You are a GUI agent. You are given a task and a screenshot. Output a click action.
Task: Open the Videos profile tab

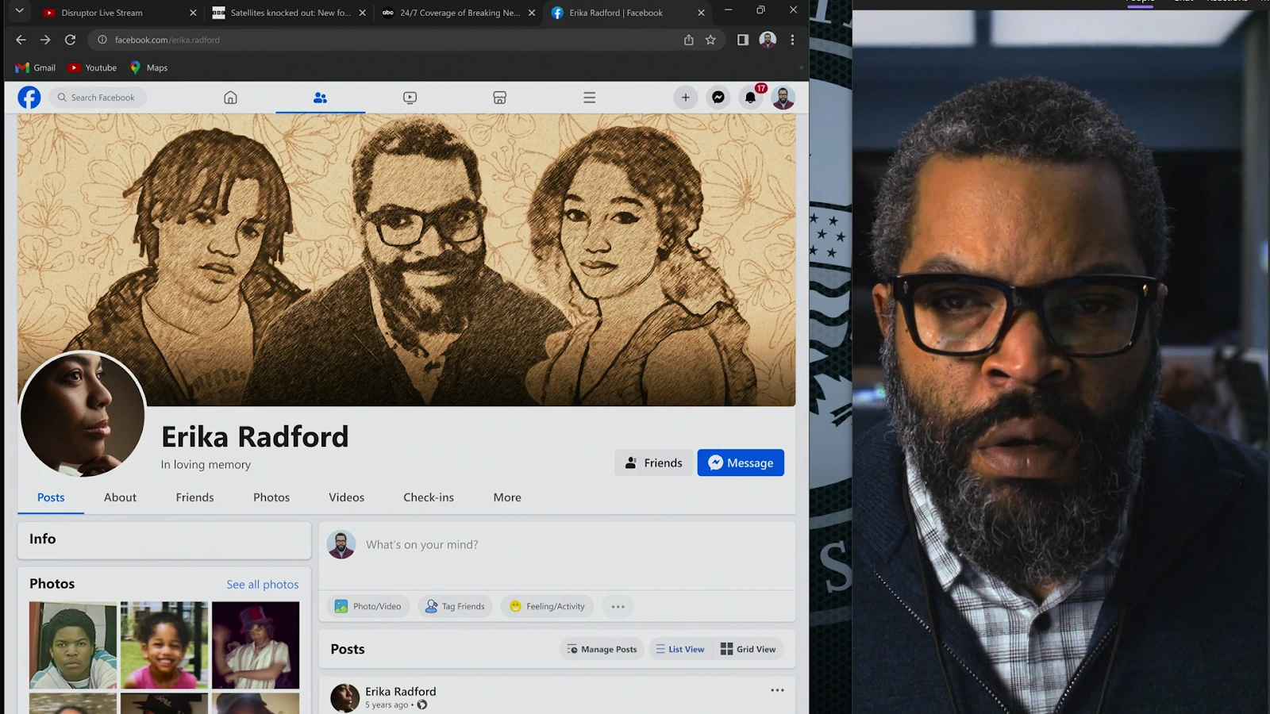click(347, 497)
